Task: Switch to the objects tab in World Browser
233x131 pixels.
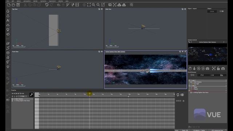Action: [x=193, y=75]
